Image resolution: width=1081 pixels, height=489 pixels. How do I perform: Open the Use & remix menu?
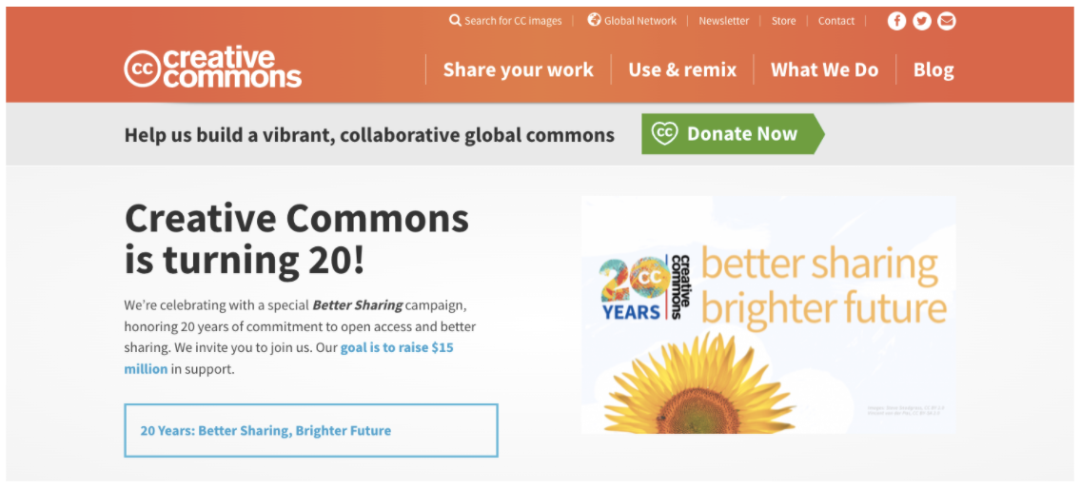pyautogui.click(x=682, y=69)
